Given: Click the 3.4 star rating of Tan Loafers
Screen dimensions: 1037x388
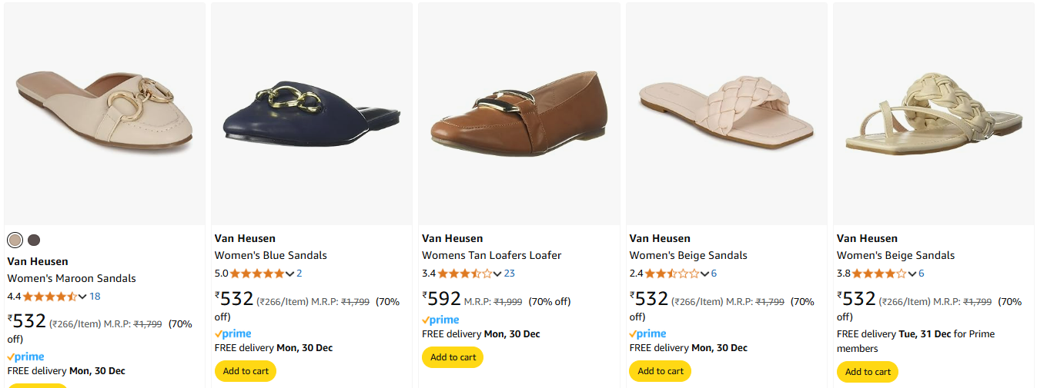Looking at the screenshot, I should pos(465,274).
